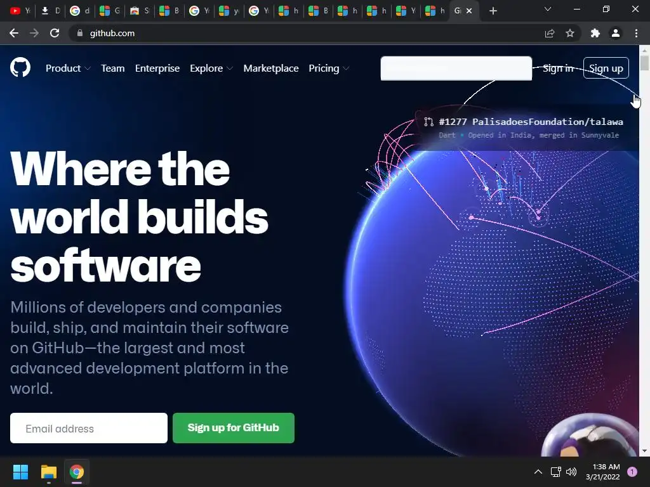
Task: Switch to the downloads tab labeled D
Action: (50, 11)
